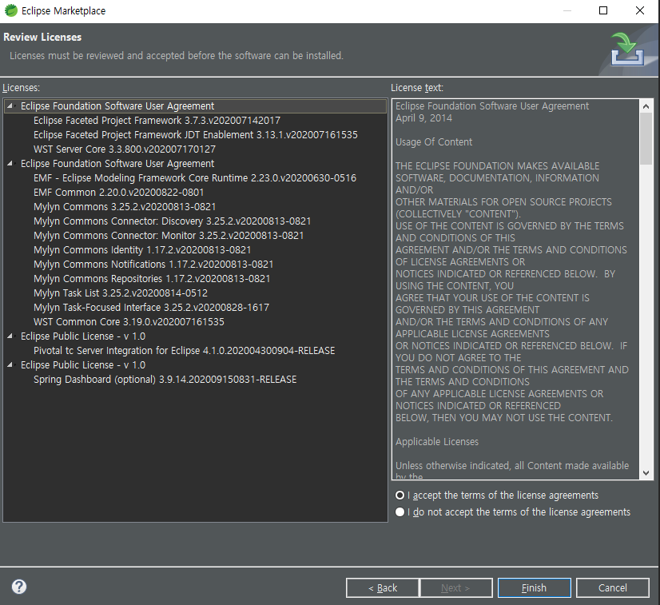Click the license text scrollbar thumb
This screenshot has width=660, height=605.
point(646,139)
